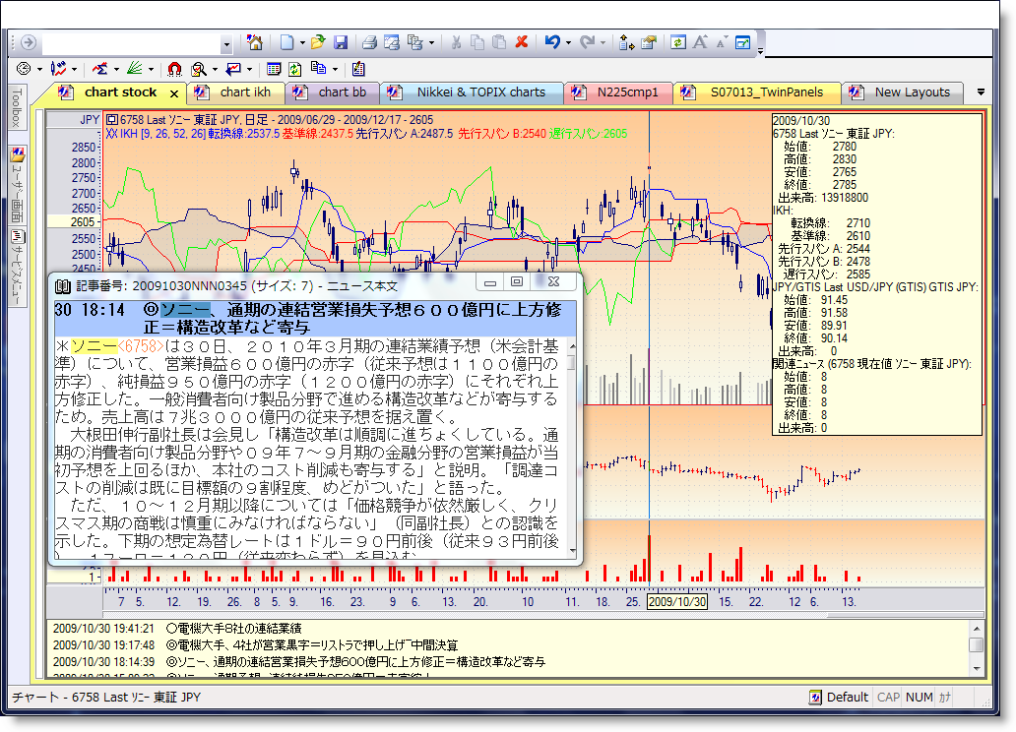Click the 2009/10/30 date marker on time axis
This screenshot has width=1016, height=732.
click(677, 602)
